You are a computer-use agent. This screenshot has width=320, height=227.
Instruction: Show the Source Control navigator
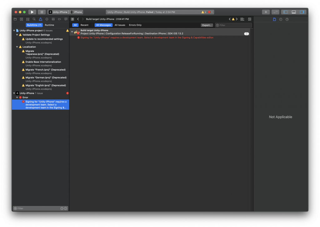point(22,19)
